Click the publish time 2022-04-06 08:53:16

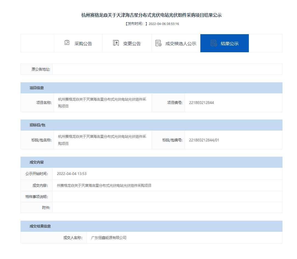pos(164,24)
